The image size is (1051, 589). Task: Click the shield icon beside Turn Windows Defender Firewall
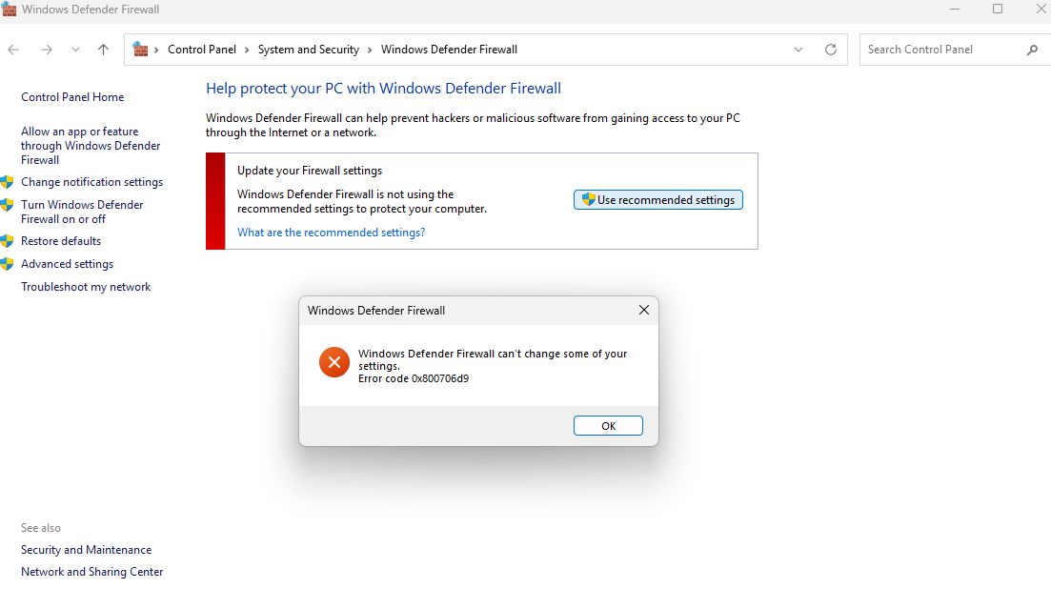[x=8, y=204]
